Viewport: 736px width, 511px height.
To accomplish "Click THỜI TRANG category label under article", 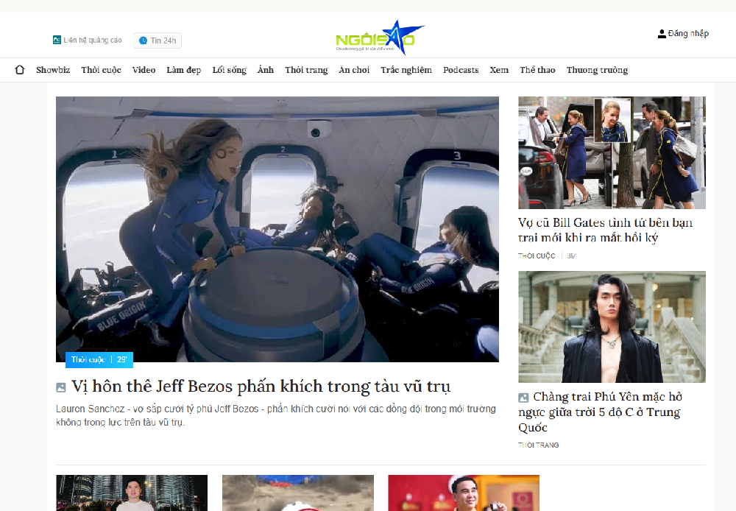I will [x=538, y=445].
